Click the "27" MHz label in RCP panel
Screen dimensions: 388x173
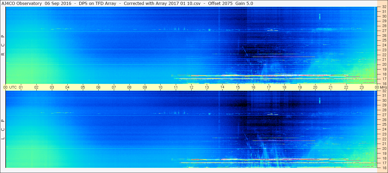coord(384,31)
